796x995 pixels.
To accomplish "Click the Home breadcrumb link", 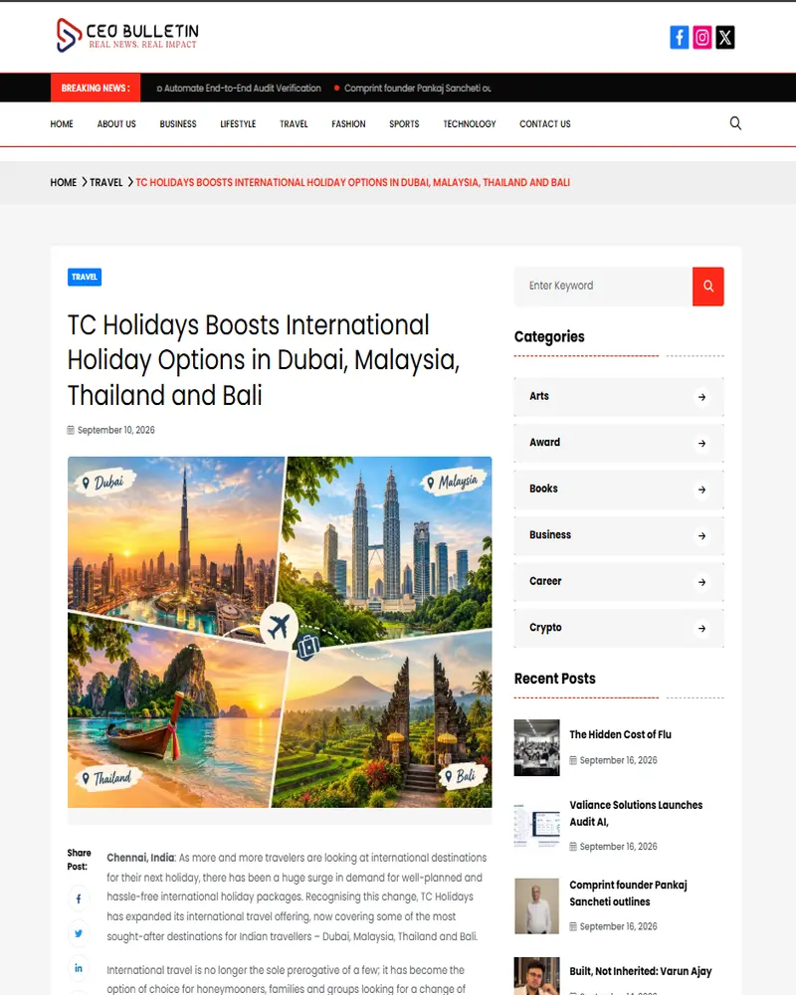I will 64,183.
